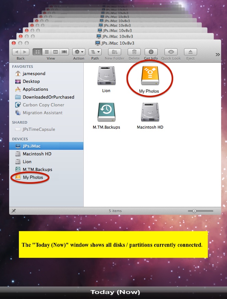The width and height of the screenshot is (227, 299).
Task: Click the Forward arrow in the toolbar
Action: click(x=25, y=52)
